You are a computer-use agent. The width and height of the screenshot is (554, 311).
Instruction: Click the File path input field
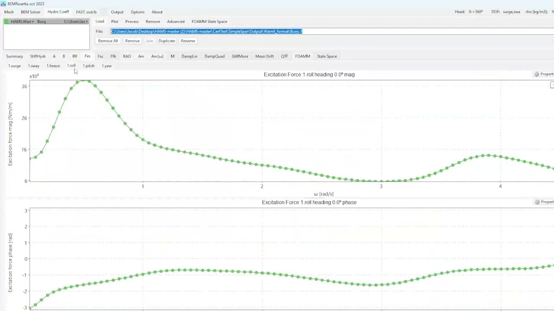coord(332,32)
